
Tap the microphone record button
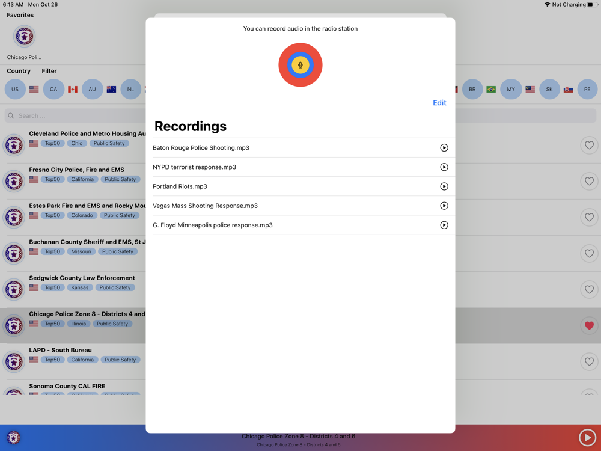click(x=300, y=65)
